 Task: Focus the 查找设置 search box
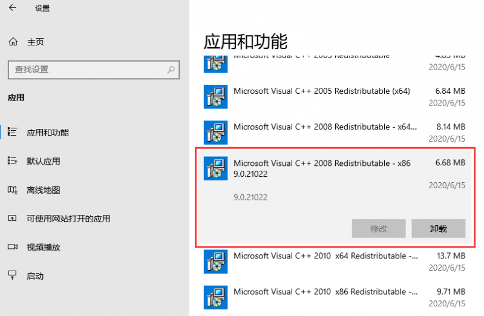(x=94, y=70)
